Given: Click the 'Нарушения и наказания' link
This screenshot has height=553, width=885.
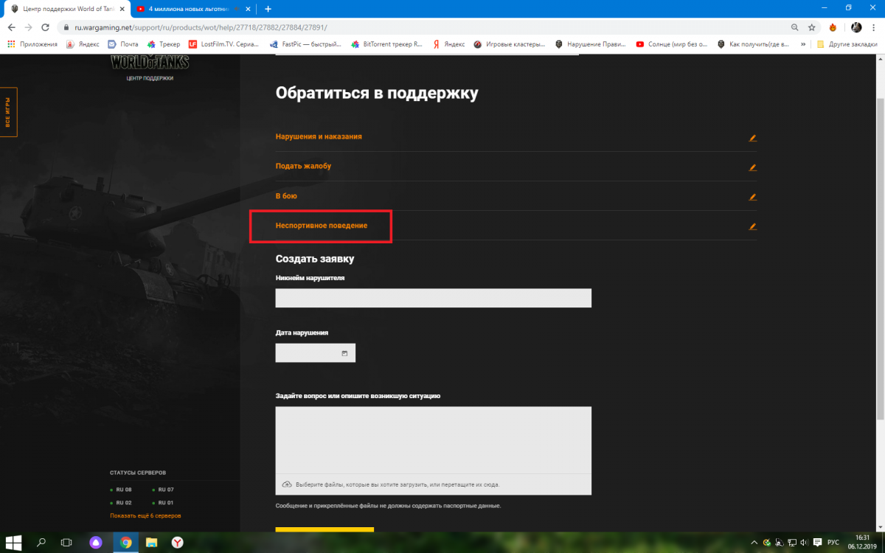Looking at the screenshot, I should [x=319, y=137].
